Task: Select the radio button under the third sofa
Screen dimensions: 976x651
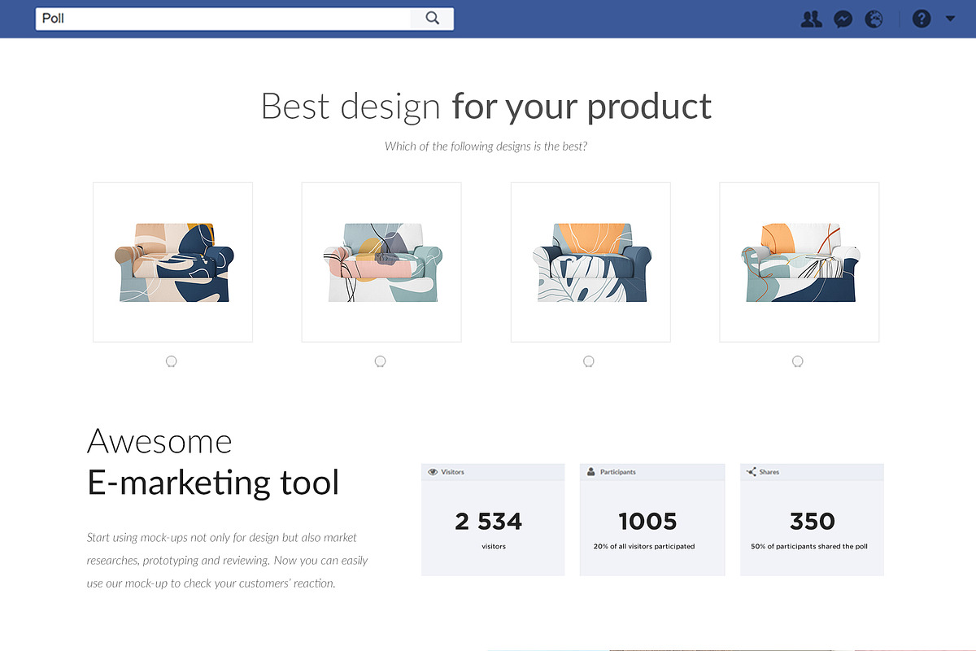Action: click(x=589, y=361)
